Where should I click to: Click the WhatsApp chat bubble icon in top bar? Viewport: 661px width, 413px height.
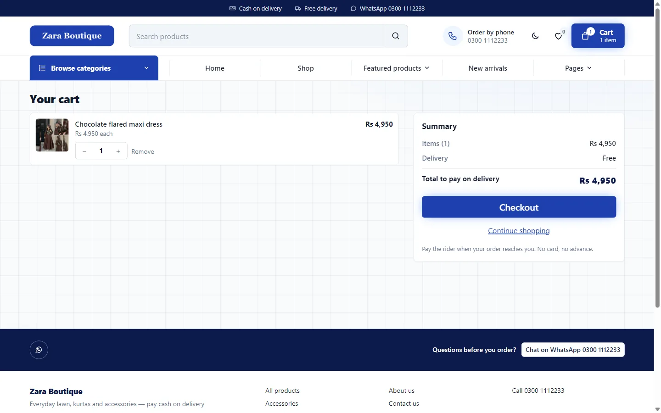pyautogui.click(x=353, y=8)
